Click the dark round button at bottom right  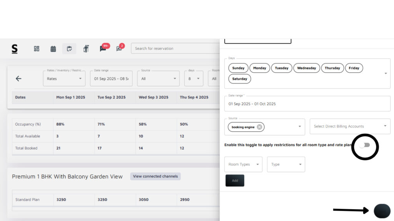382,211
